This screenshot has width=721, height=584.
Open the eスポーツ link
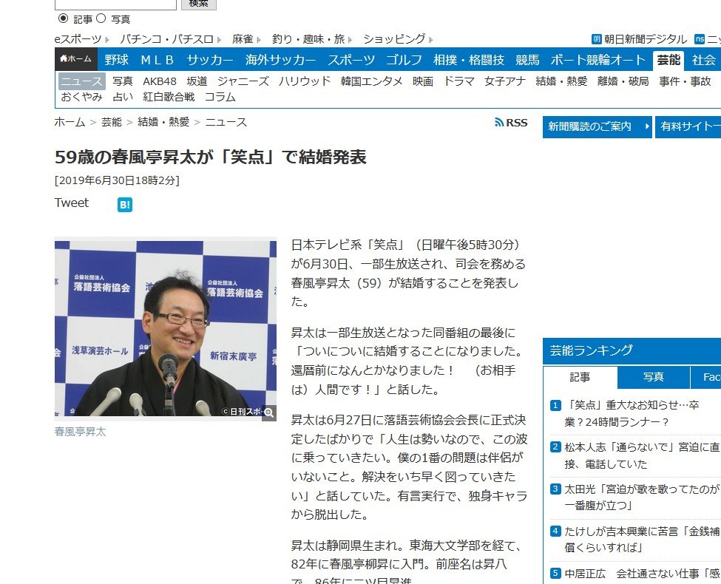tap(78, 39)
